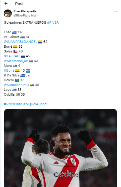Click the Post header title
Viewport: 121px width, 187px height.
(x=20, y=4)
